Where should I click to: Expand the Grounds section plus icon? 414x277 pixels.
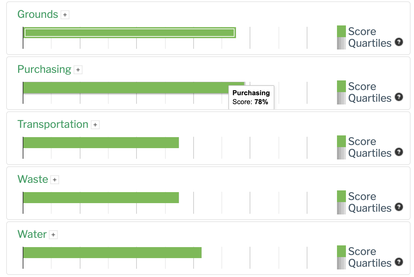65,15
